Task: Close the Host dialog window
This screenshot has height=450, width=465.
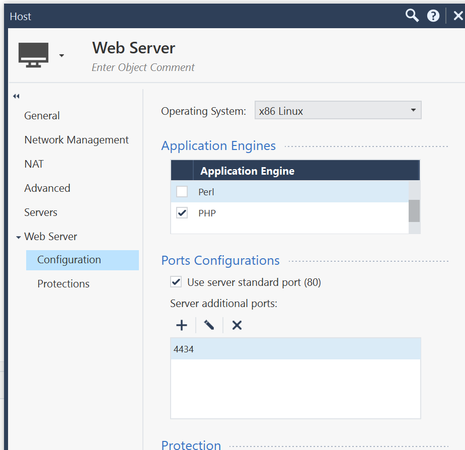Action: click(457, 16)
